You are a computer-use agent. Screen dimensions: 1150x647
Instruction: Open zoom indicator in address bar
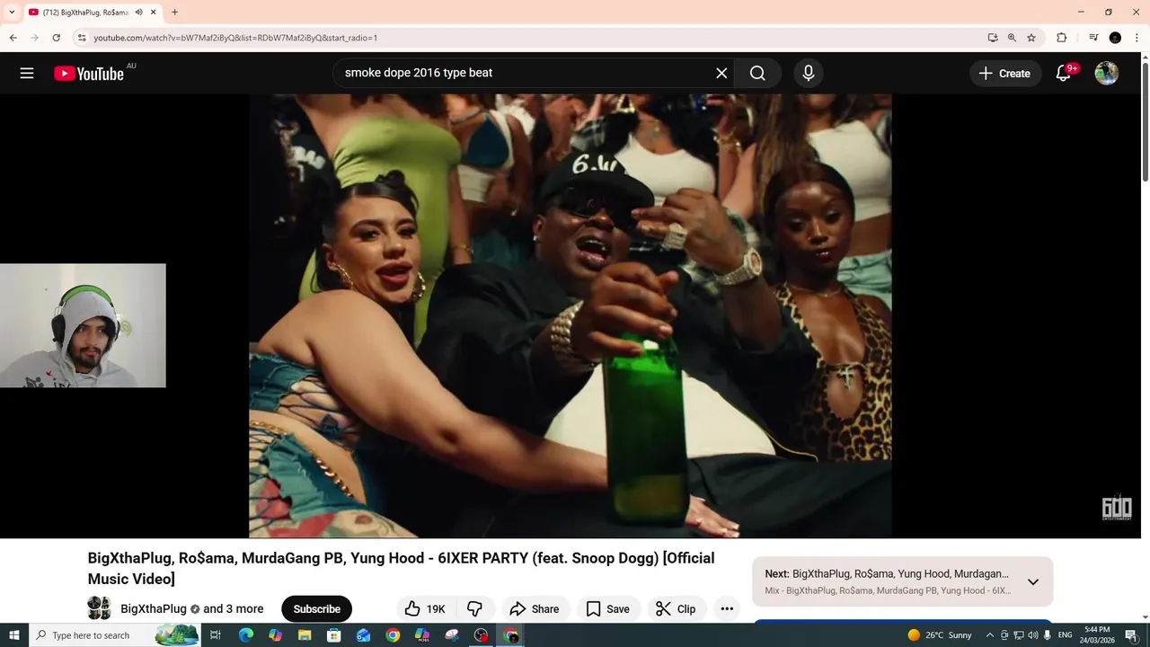click(1012, 38)
